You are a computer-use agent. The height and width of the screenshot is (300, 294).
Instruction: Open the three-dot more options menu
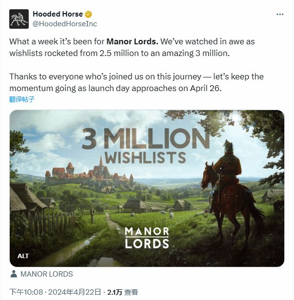pyautogui.click(x=279, y=14)
